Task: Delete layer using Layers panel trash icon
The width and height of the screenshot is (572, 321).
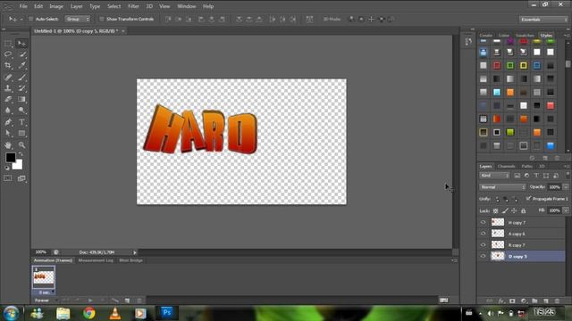Action: click(557, 301)
